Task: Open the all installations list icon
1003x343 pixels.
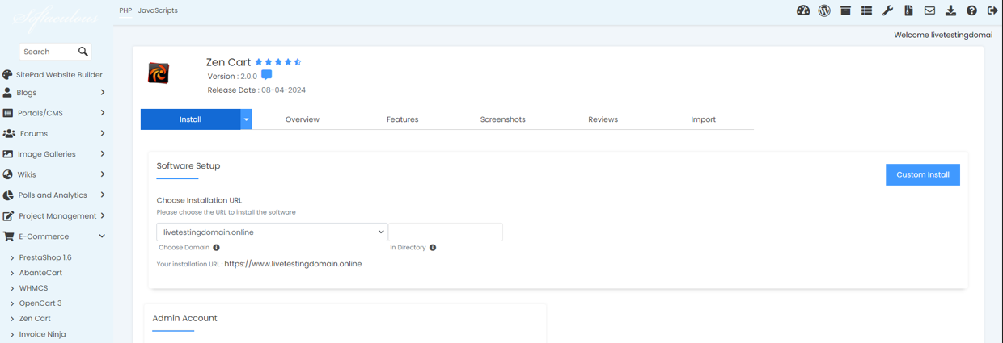Action: (866, 10)
